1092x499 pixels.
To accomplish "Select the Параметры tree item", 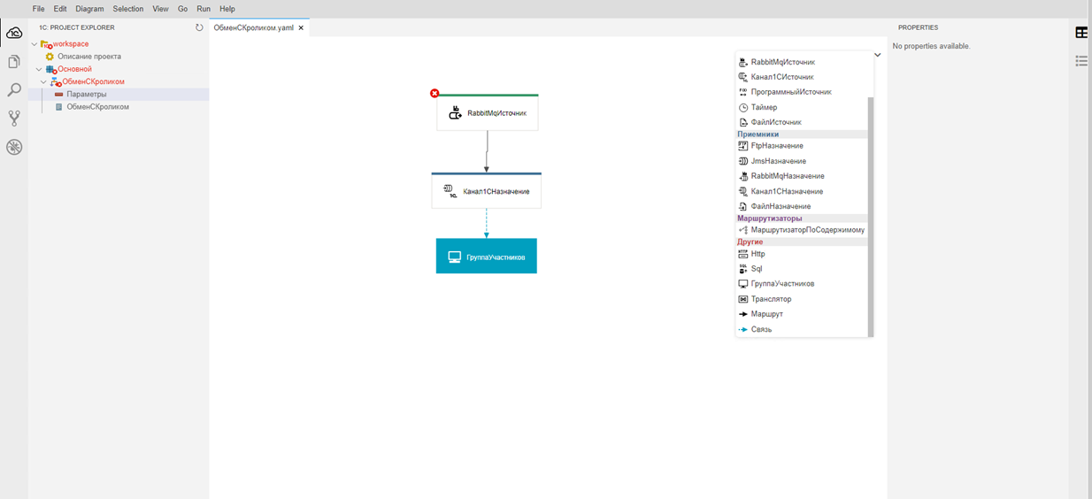I will click(87, 94).
